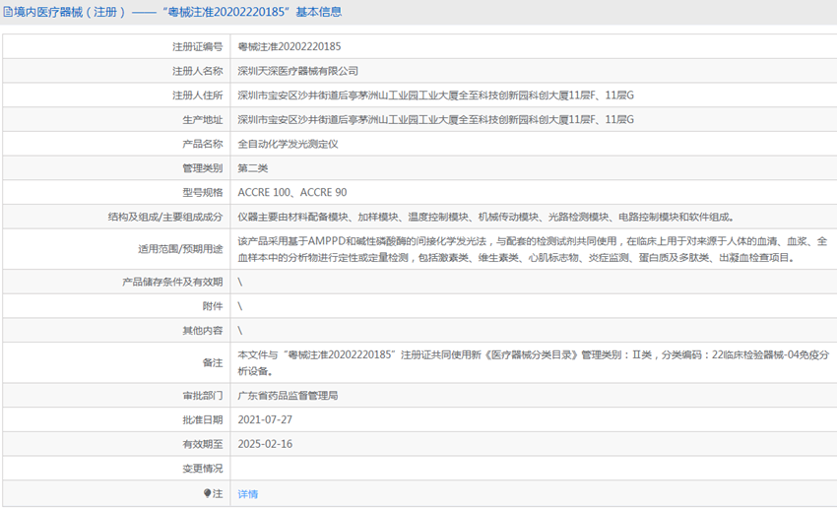Click the 产品储存条件及有效期 label

tap(172, 282)
